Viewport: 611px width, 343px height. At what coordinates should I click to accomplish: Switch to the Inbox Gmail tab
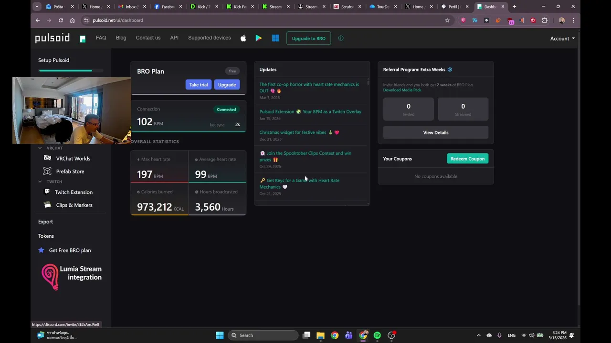131,7
